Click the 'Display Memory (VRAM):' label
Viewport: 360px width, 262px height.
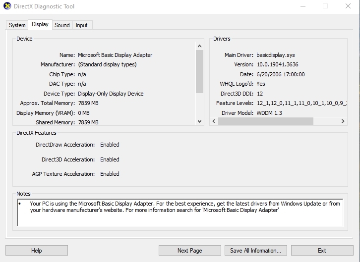pyautogui.click(x=46, y=113)
